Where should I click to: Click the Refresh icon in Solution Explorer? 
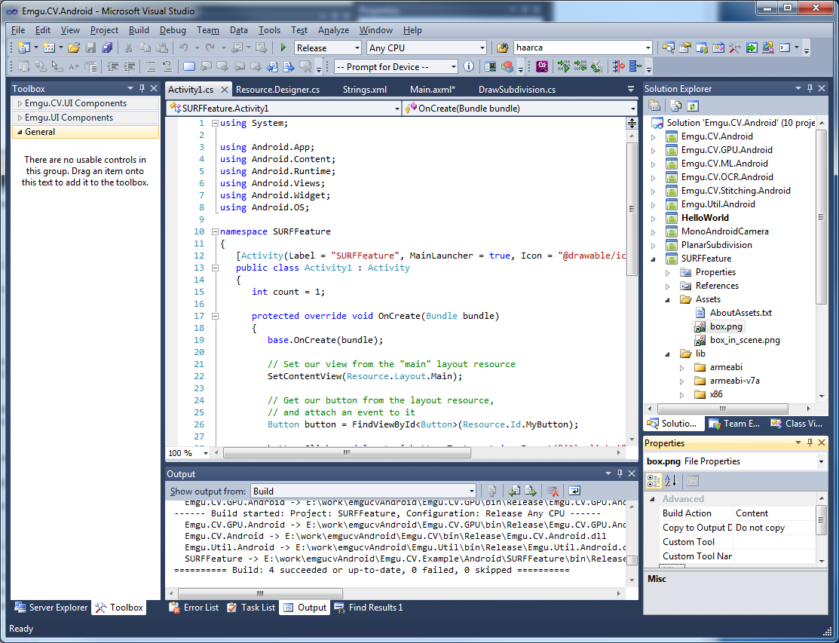[693, 106]
